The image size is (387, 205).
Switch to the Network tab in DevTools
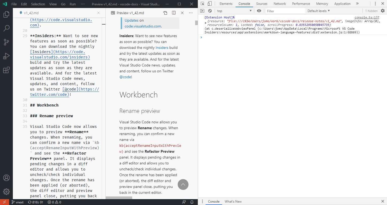pyautogui.click(x=280, y=4)
